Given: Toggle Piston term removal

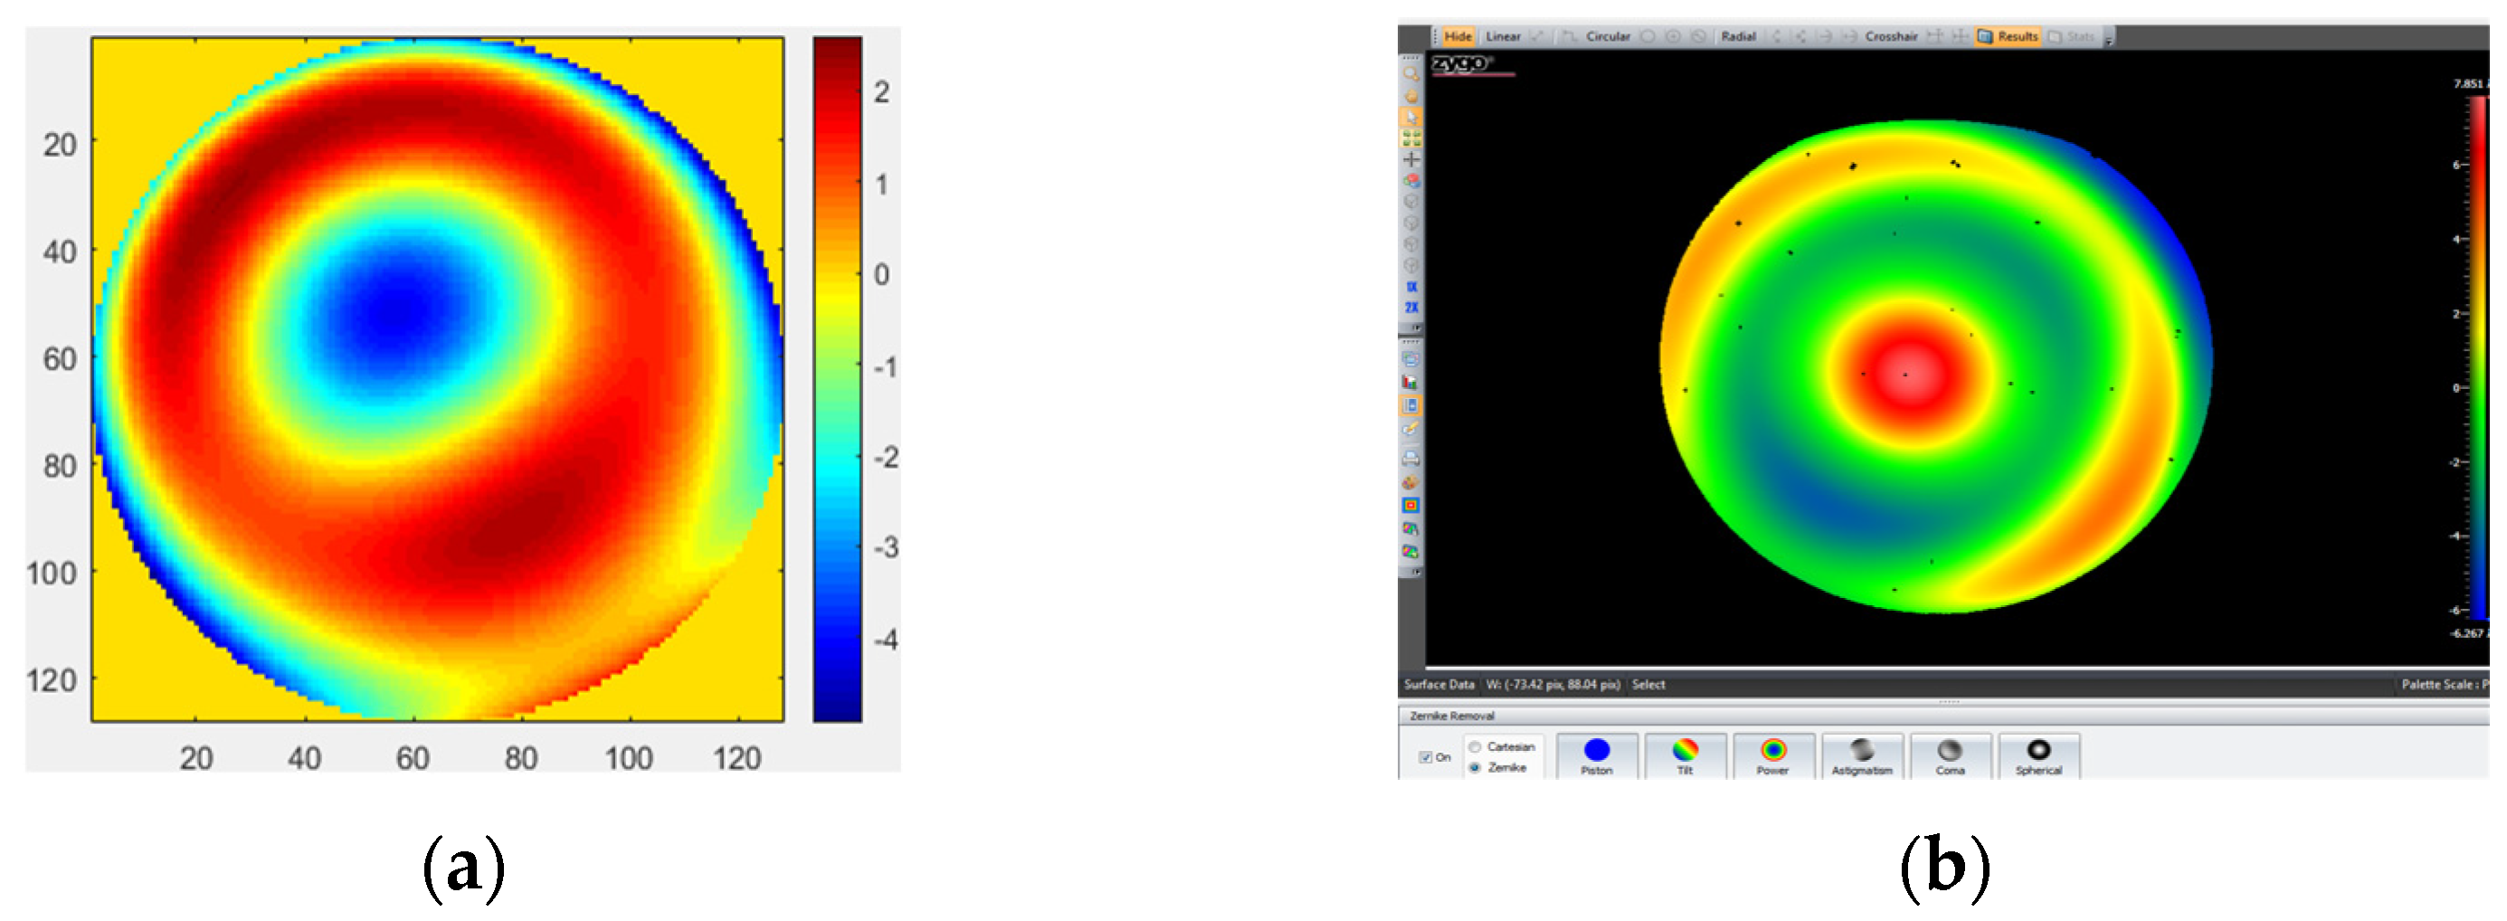Looking at the screenshot, I should click(1597, 756).
